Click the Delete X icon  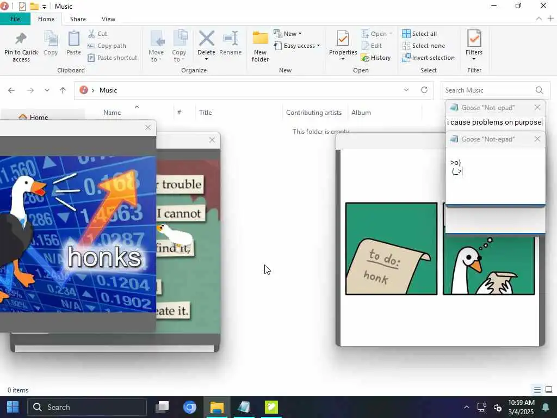click(206, 39)
